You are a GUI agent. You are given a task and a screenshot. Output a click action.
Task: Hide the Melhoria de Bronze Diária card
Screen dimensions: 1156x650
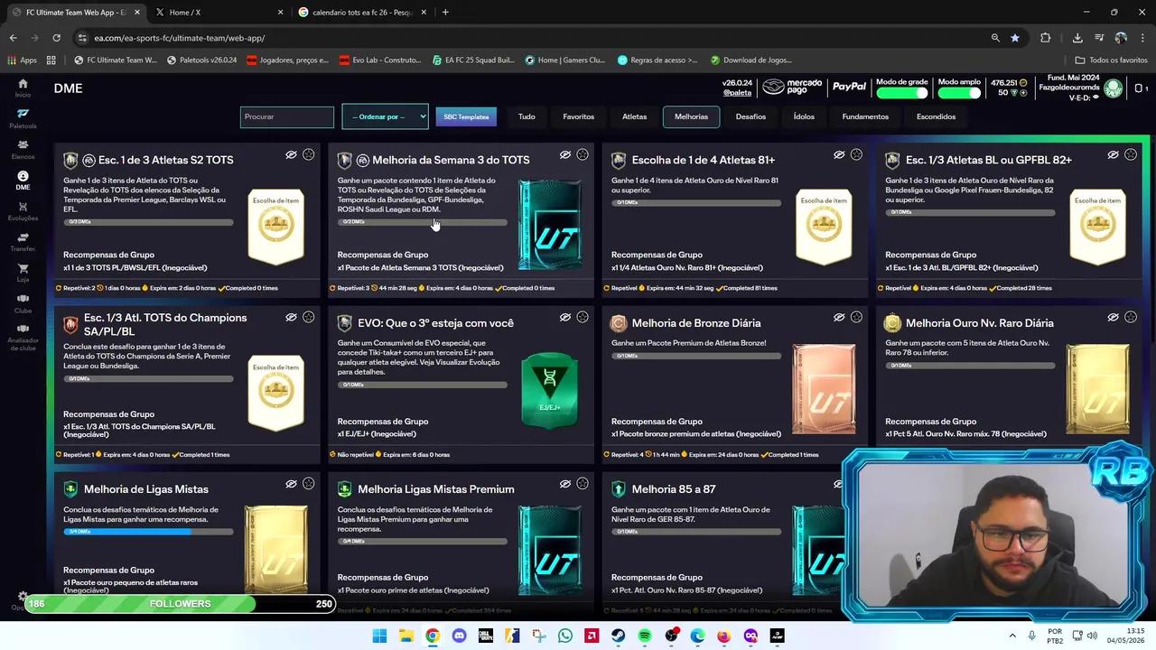(839, 317)
